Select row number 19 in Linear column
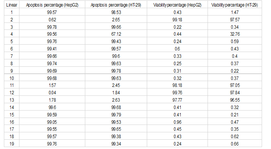Image resolution: width=271 pixels, height=149 pixels. pyautogui.click(x=12, y=144)
